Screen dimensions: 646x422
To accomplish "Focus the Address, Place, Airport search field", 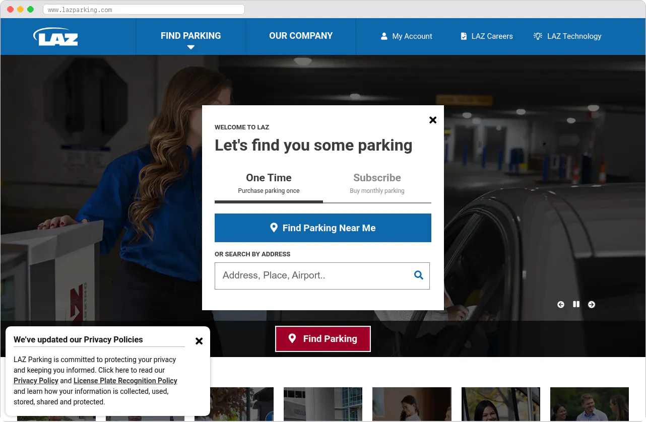I will click(322, 276).
